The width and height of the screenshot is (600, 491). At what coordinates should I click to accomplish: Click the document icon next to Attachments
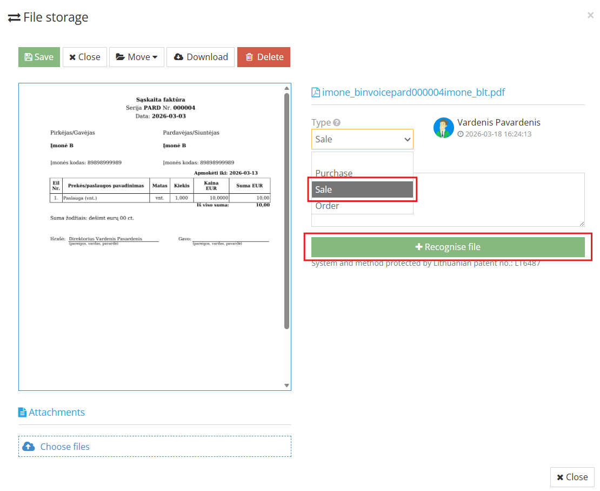(22, 412)
